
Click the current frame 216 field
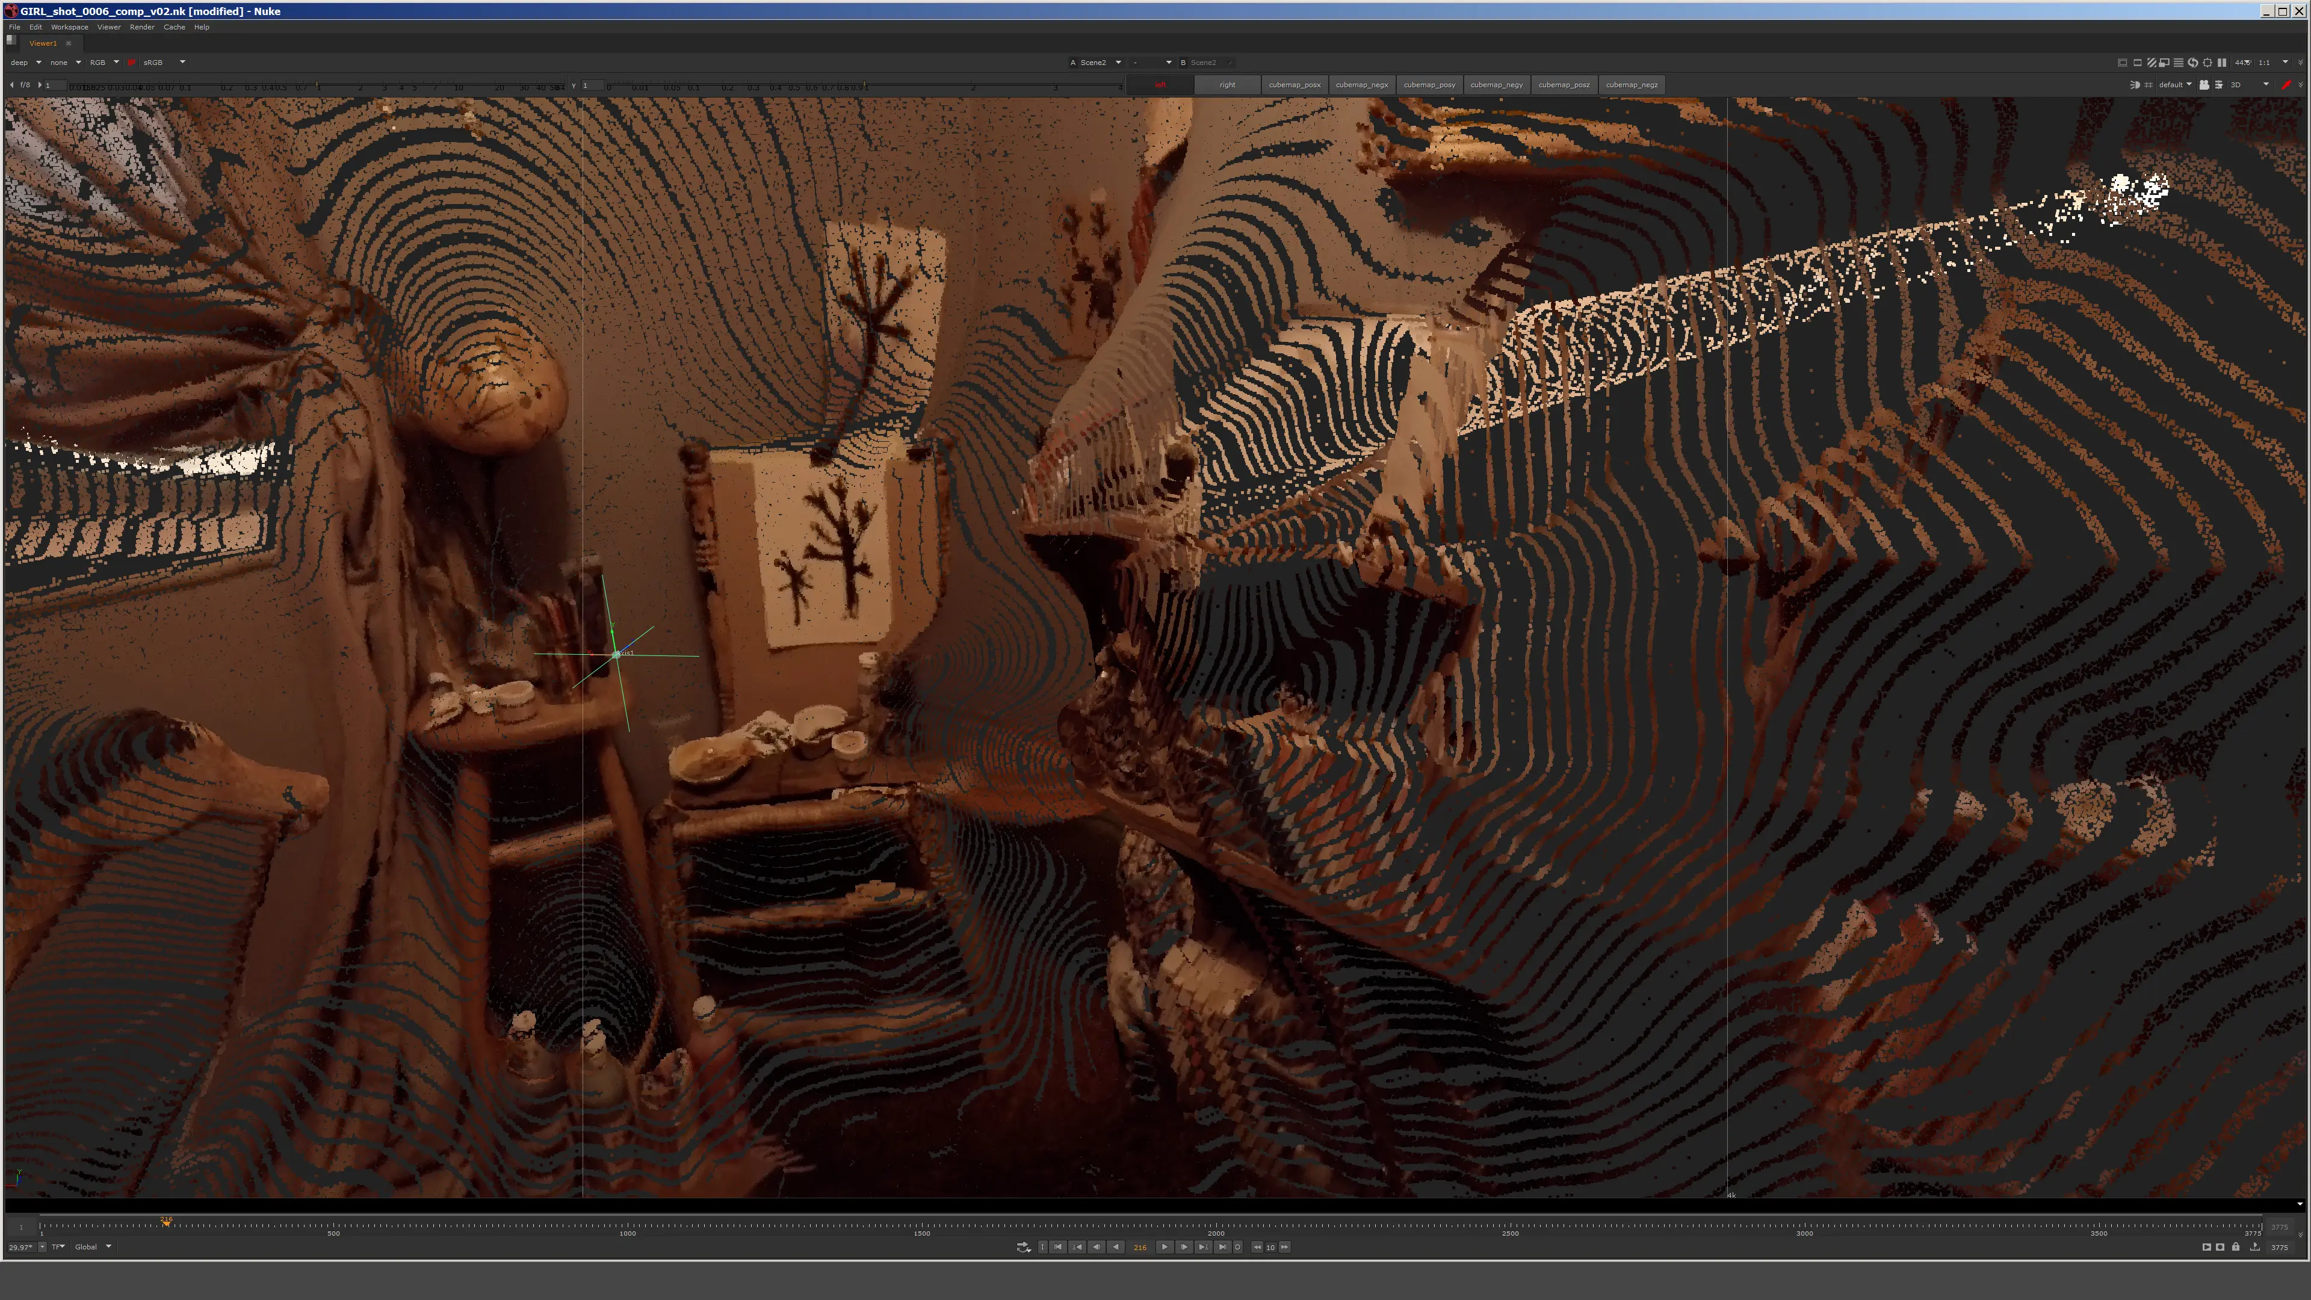point(1140,1247)
